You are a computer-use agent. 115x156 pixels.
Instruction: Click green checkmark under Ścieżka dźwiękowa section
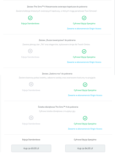[x=85, y=118]
